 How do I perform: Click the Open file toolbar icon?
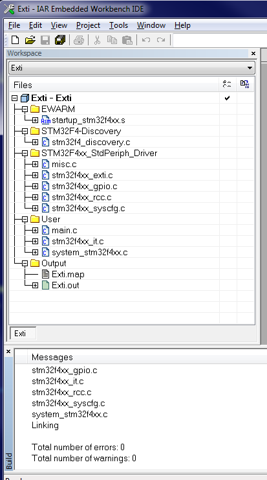[30, 40]
